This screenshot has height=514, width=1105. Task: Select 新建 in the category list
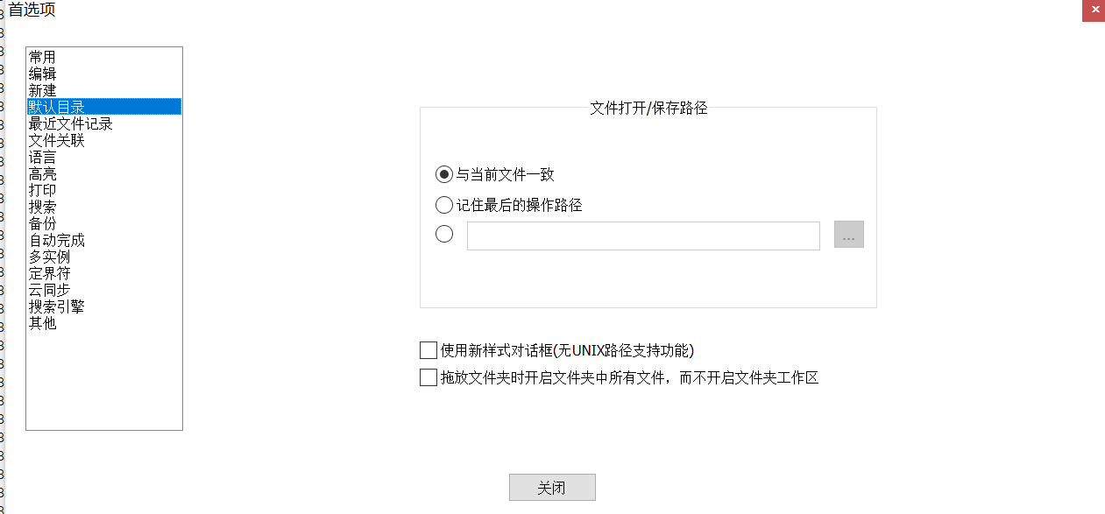[x=42, y=90]
